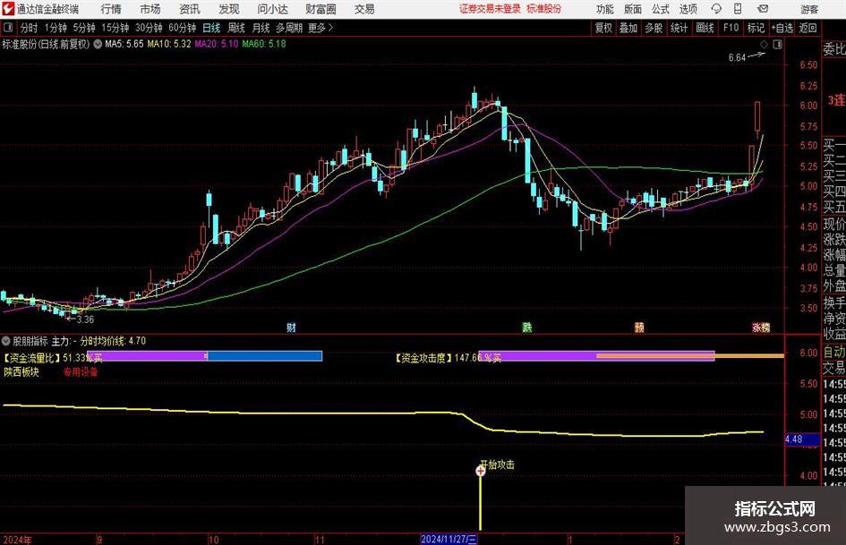Click the red 专用设备 industry label
The height and width of the screenshot is (545, 846).
click(x=81, y=371)
